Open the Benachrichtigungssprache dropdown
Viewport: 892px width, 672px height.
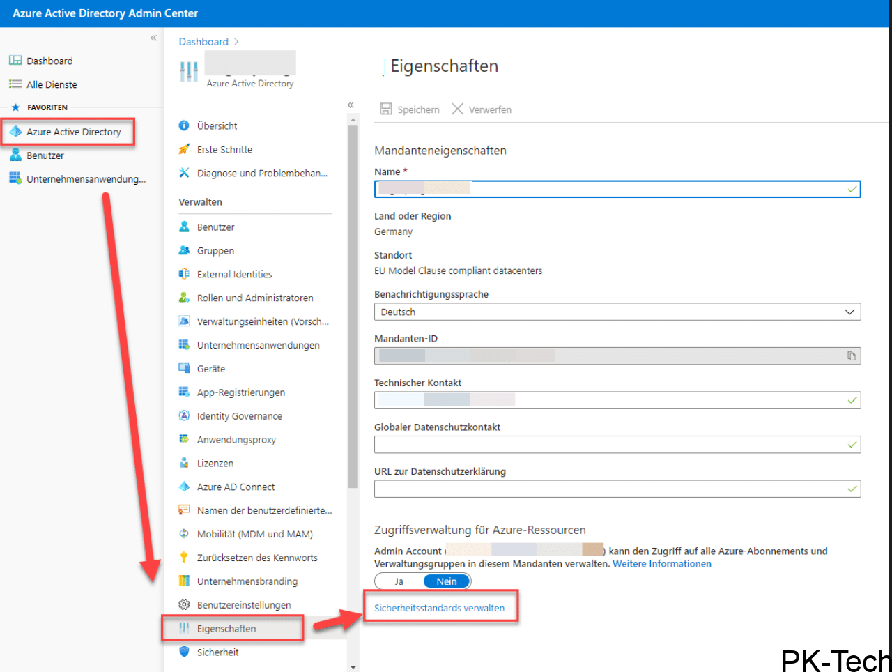coord(617,312)
